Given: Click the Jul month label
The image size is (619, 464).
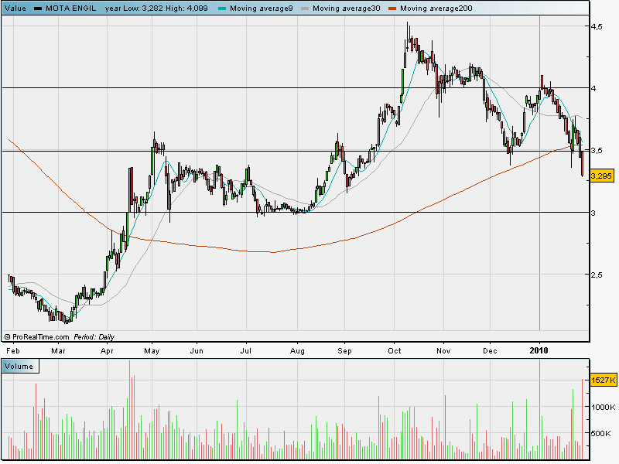Looking at the screenshot, I should [x=246, y=351].
